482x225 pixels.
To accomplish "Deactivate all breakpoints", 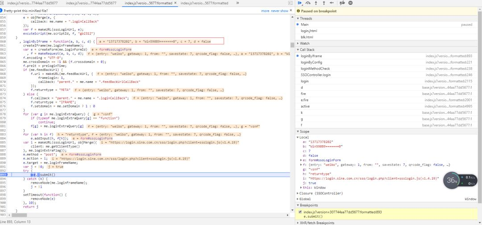I will (x=342, y=3).
